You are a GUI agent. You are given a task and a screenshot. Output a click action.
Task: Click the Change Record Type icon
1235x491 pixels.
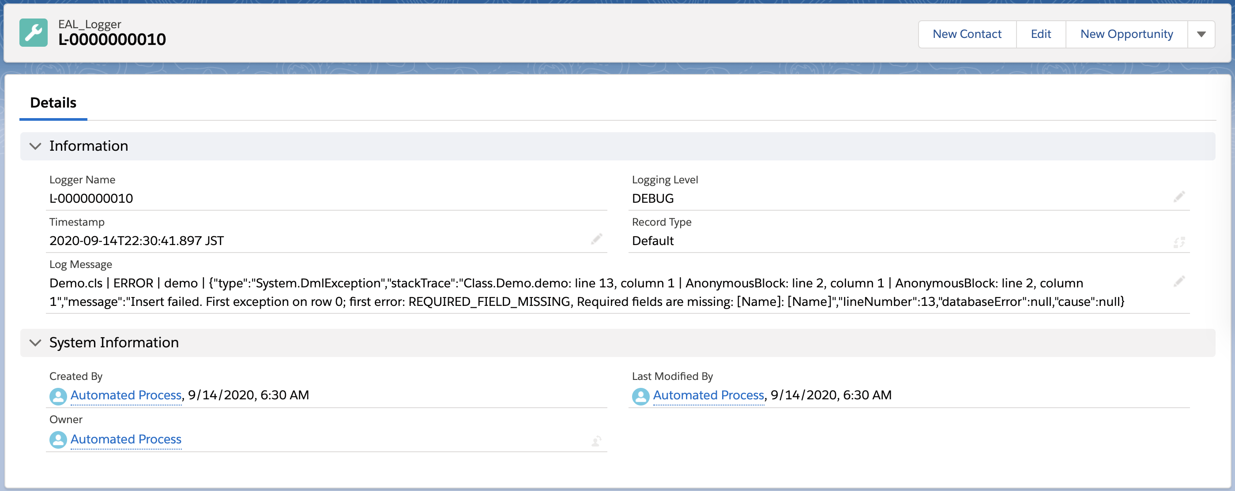pyautogui.click(x=1179, y=242)
